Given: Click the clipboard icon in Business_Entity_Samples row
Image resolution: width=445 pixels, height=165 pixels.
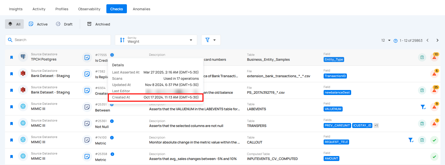Looking at the screenshot, I should pyautogui.click(x=422, y=57).
